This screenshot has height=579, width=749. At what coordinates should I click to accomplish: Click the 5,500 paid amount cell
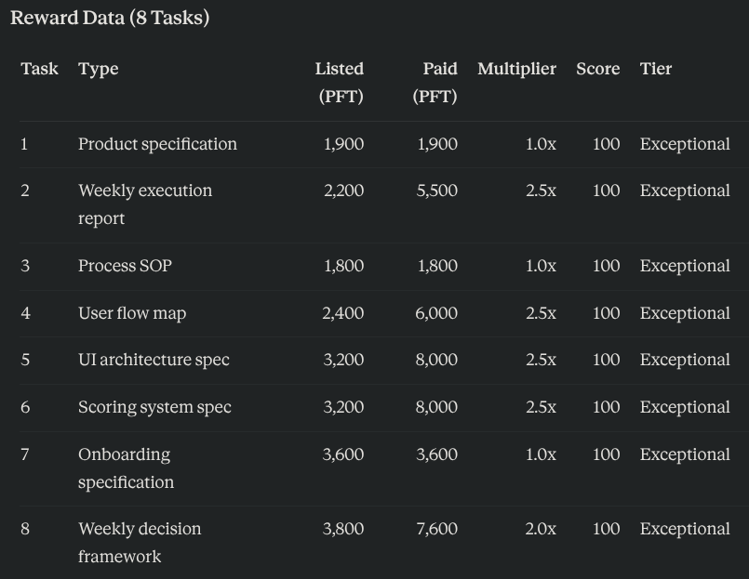point(437,191)
